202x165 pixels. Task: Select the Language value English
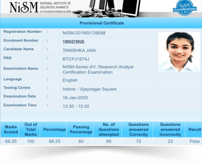70,80
